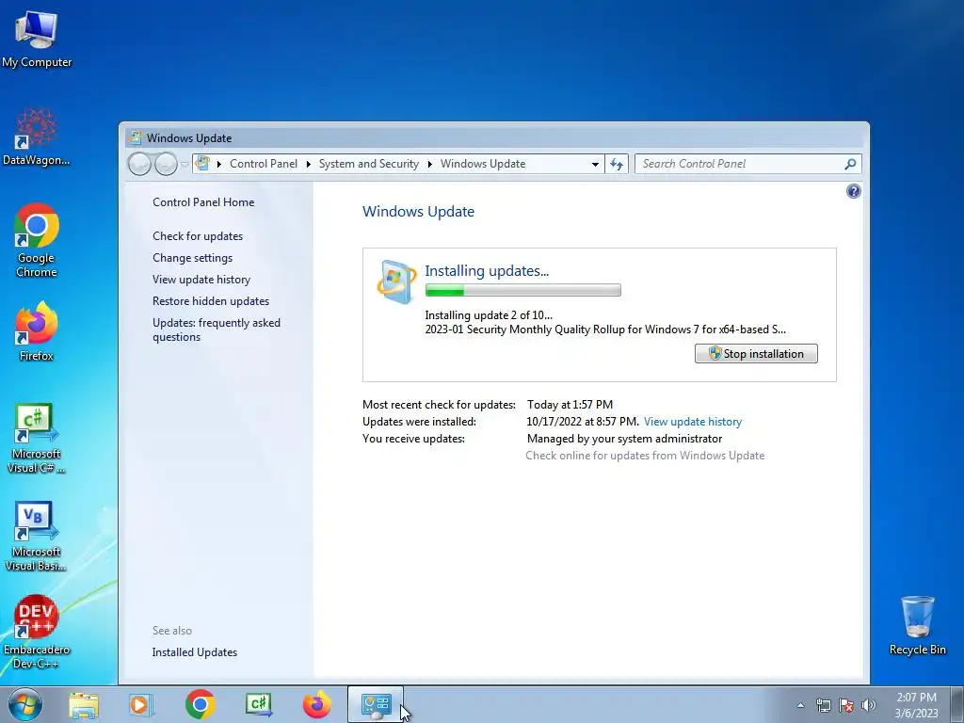Open the address bar history dropdown
Image resolution: width=964 pixels, height=723 pixels.
coord(595,164)
